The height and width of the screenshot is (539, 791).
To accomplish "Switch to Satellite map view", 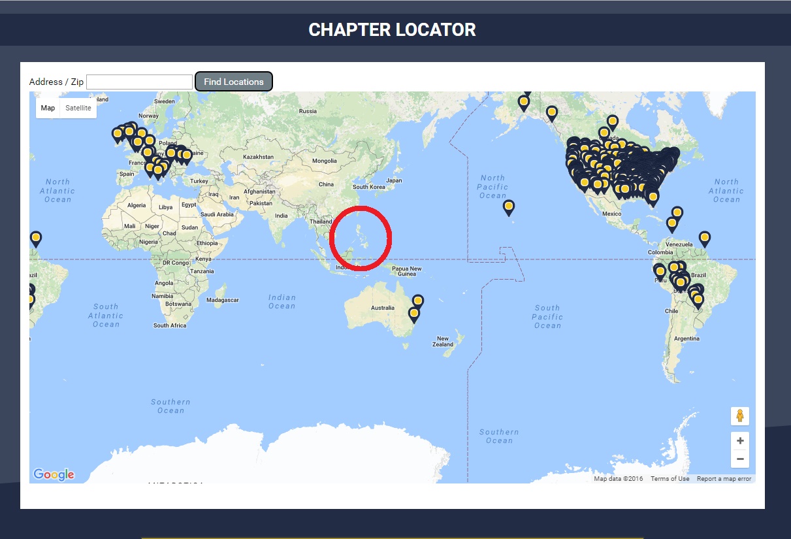I will tap(78, 108).
